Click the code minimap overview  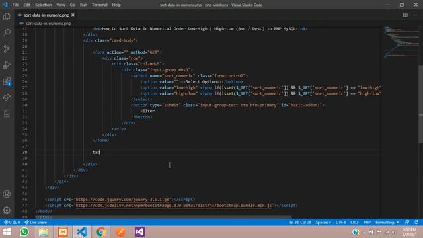[x=401, y=42]
